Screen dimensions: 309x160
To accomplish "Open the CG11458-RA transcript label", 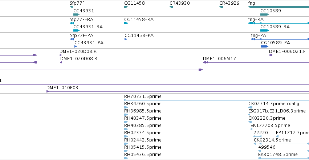I will pos(139,20).
